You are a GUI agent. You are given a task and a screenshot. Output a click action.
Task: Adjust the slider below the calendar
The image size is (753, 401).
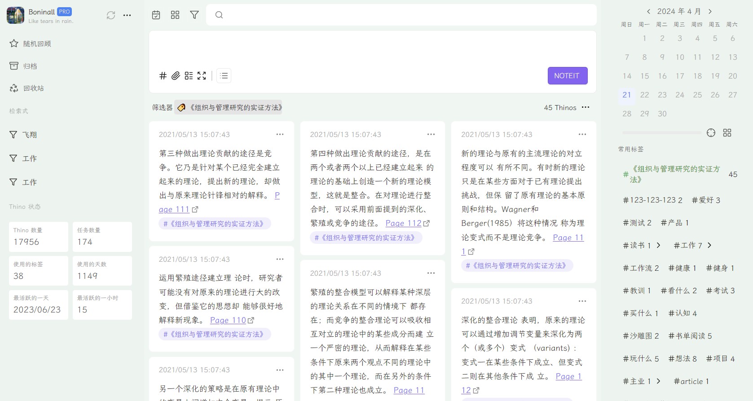pos(662,133)
